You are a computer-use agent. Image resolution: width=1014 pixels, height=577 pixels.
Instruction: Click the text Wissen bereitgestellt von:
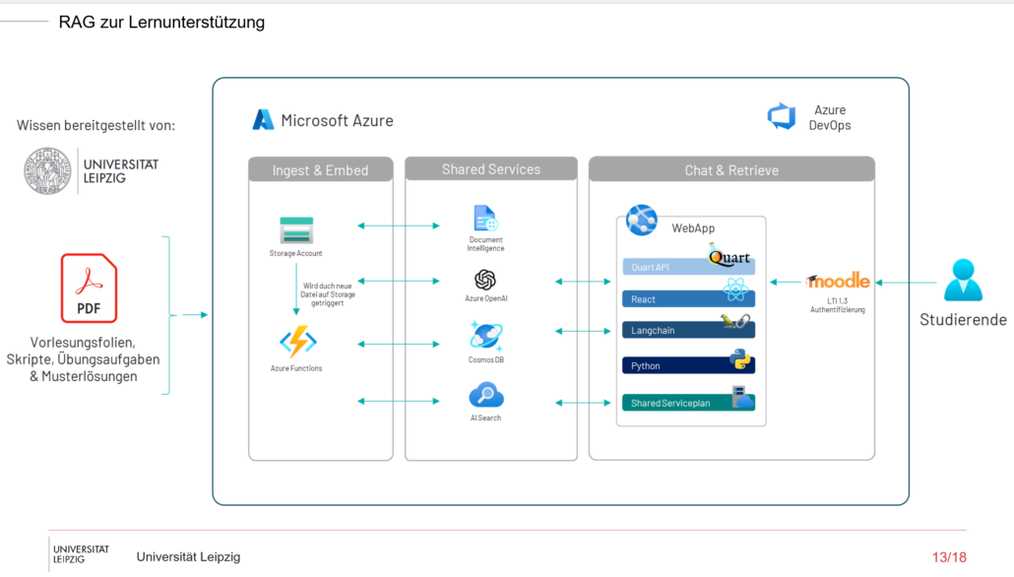coord(95,125)
